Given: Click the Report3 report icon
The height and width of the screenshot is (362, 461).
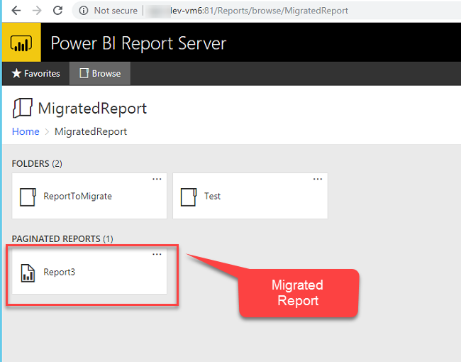Looking at the screenshot, I should 28,273.
